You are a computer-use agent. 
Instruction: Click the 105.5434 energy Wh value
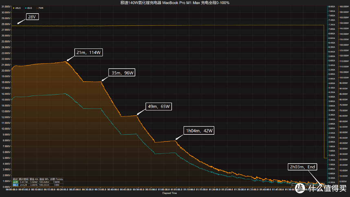pyautogui.click(x=44, y=185)
